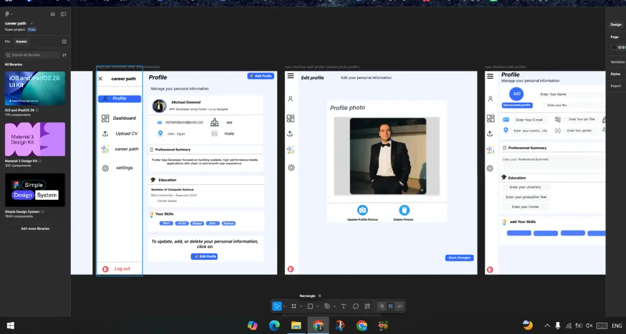Click the Enter Your E-mail field
Screen dimensions: 626x334
529,120
